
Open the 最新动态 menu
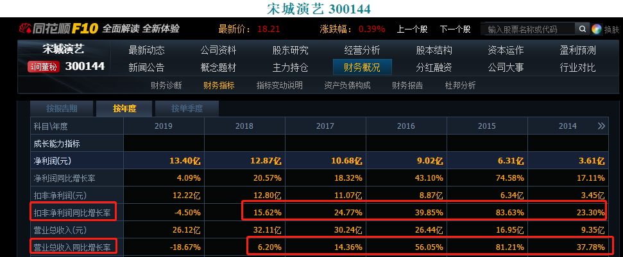(146, 51)
